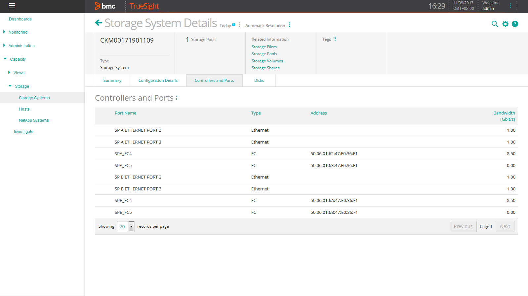Open the search magnifier icon
The height and width of the screenshot is (296, 528).
point(495,24)
